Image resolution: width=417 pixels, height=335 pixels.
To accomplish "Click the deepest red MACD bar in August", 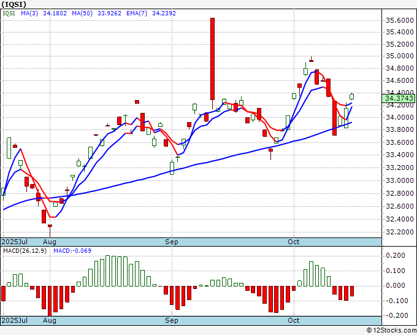I will [x=50, y=301].
